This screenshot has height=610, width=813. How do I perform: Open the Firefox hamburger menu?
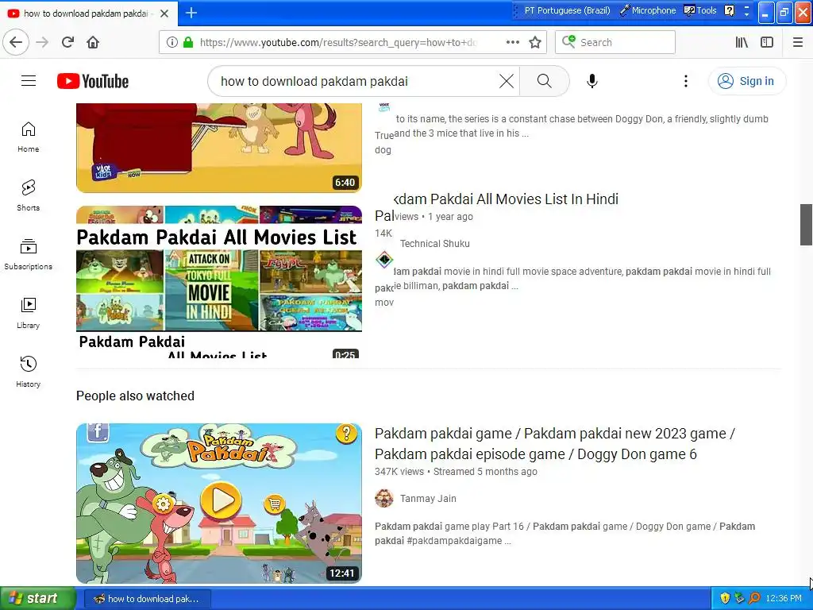pyautogui.click(x=797, y=42)
